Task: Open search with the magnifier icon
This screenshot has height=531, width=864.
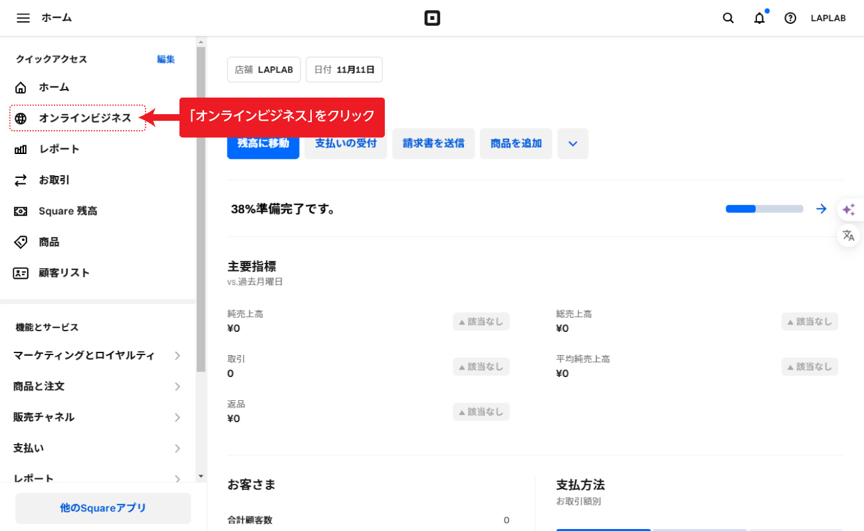Action: (x=728, y=18)
